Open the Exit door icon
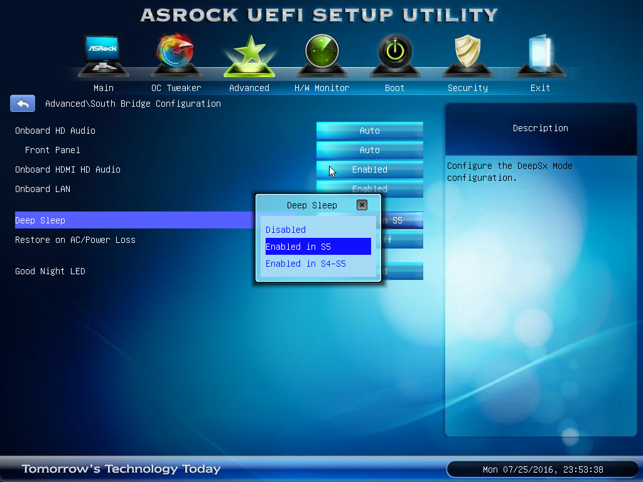This screenshot has height=482, width=643. pyautogui.click(x=540, y=56)
